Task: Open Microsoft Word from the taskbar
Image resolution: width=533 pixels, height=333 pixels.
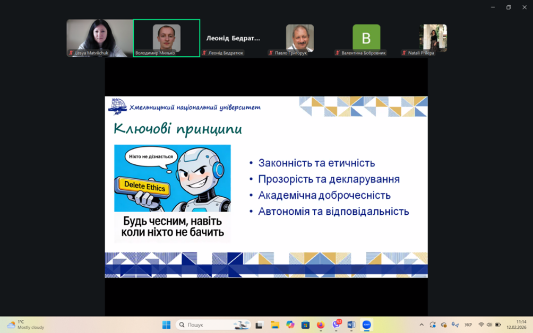Action: tap(351, 325)
